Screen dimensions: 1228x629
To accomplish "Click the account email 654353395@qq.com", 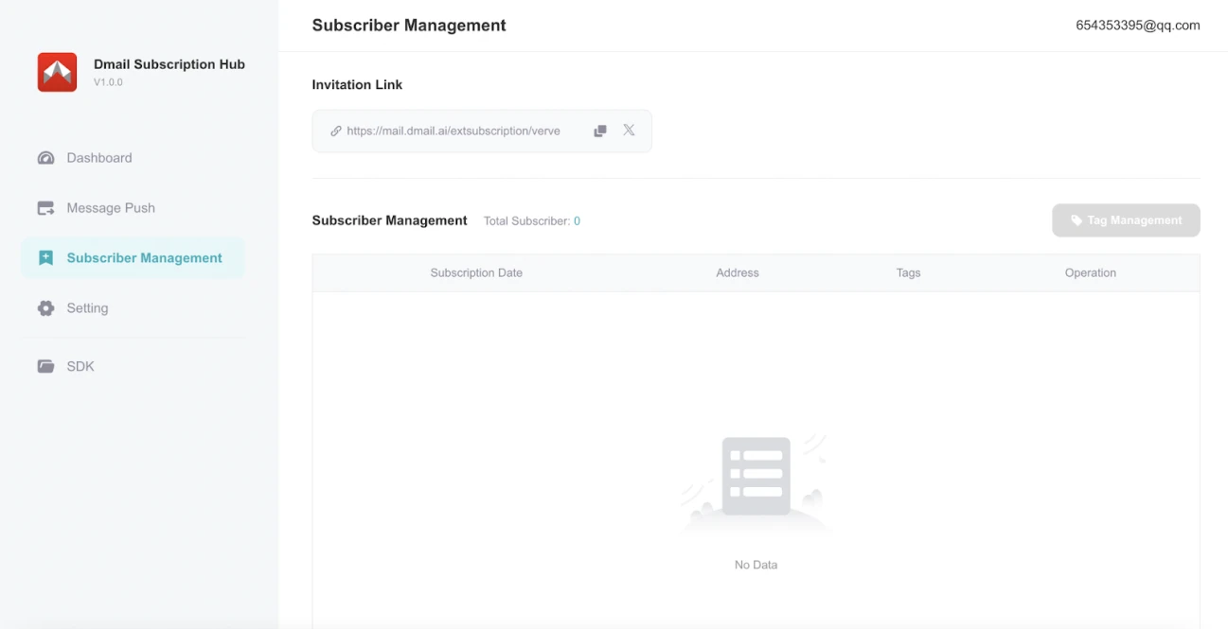I will [x=1137, y=26].
